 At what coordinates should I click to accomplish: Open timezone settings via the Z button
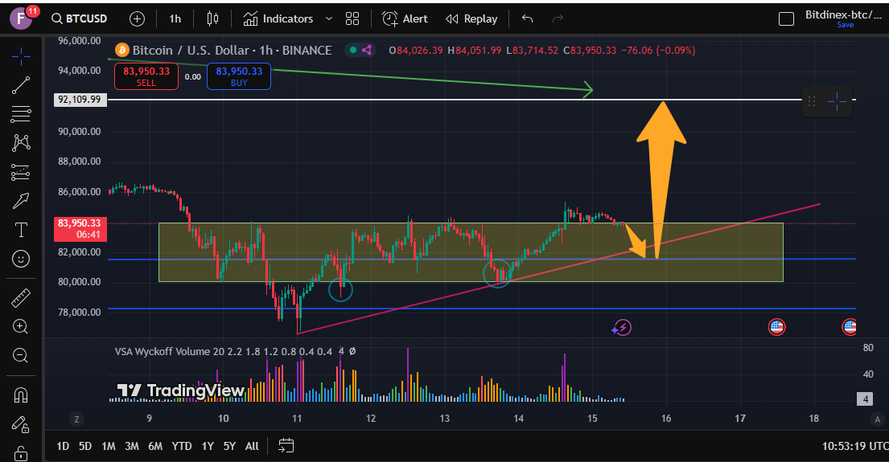click(76, 419)
